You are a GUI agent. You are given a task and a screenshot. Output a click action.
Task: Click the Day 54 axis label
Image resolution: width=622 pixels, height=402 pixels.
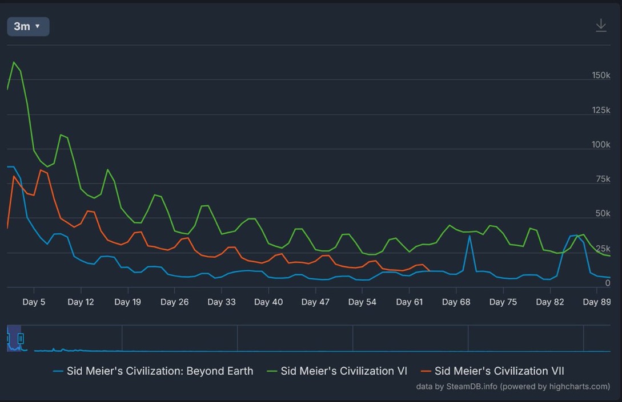(362, 302)
